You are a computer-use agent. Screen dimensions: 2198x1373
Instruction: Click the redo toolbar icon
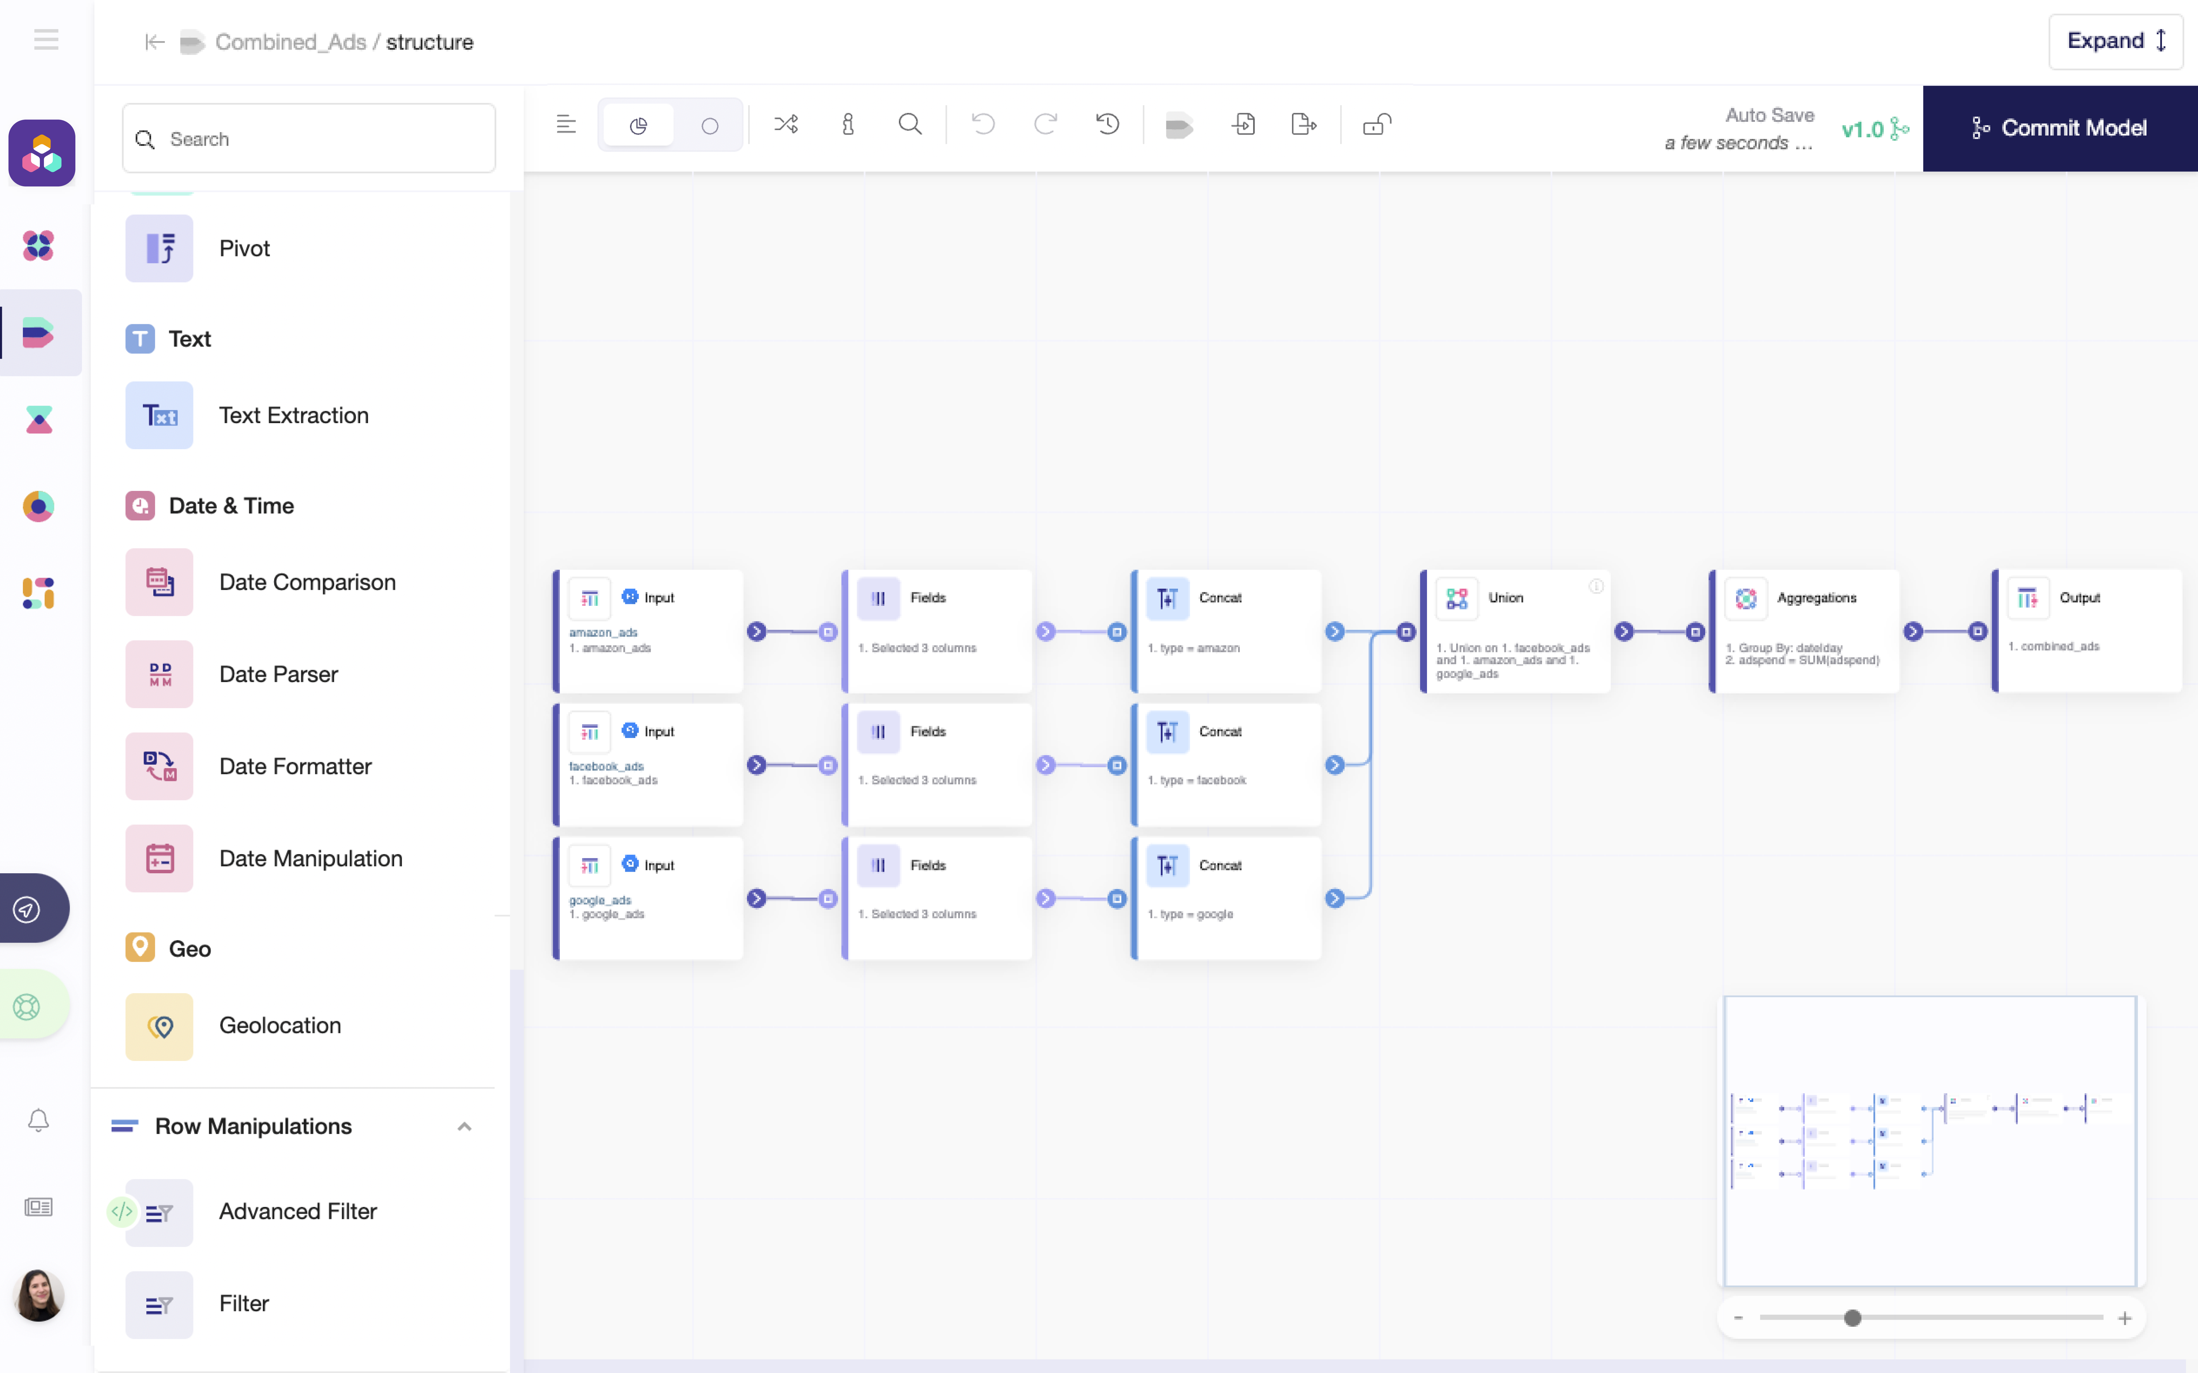click(1045, 124)
